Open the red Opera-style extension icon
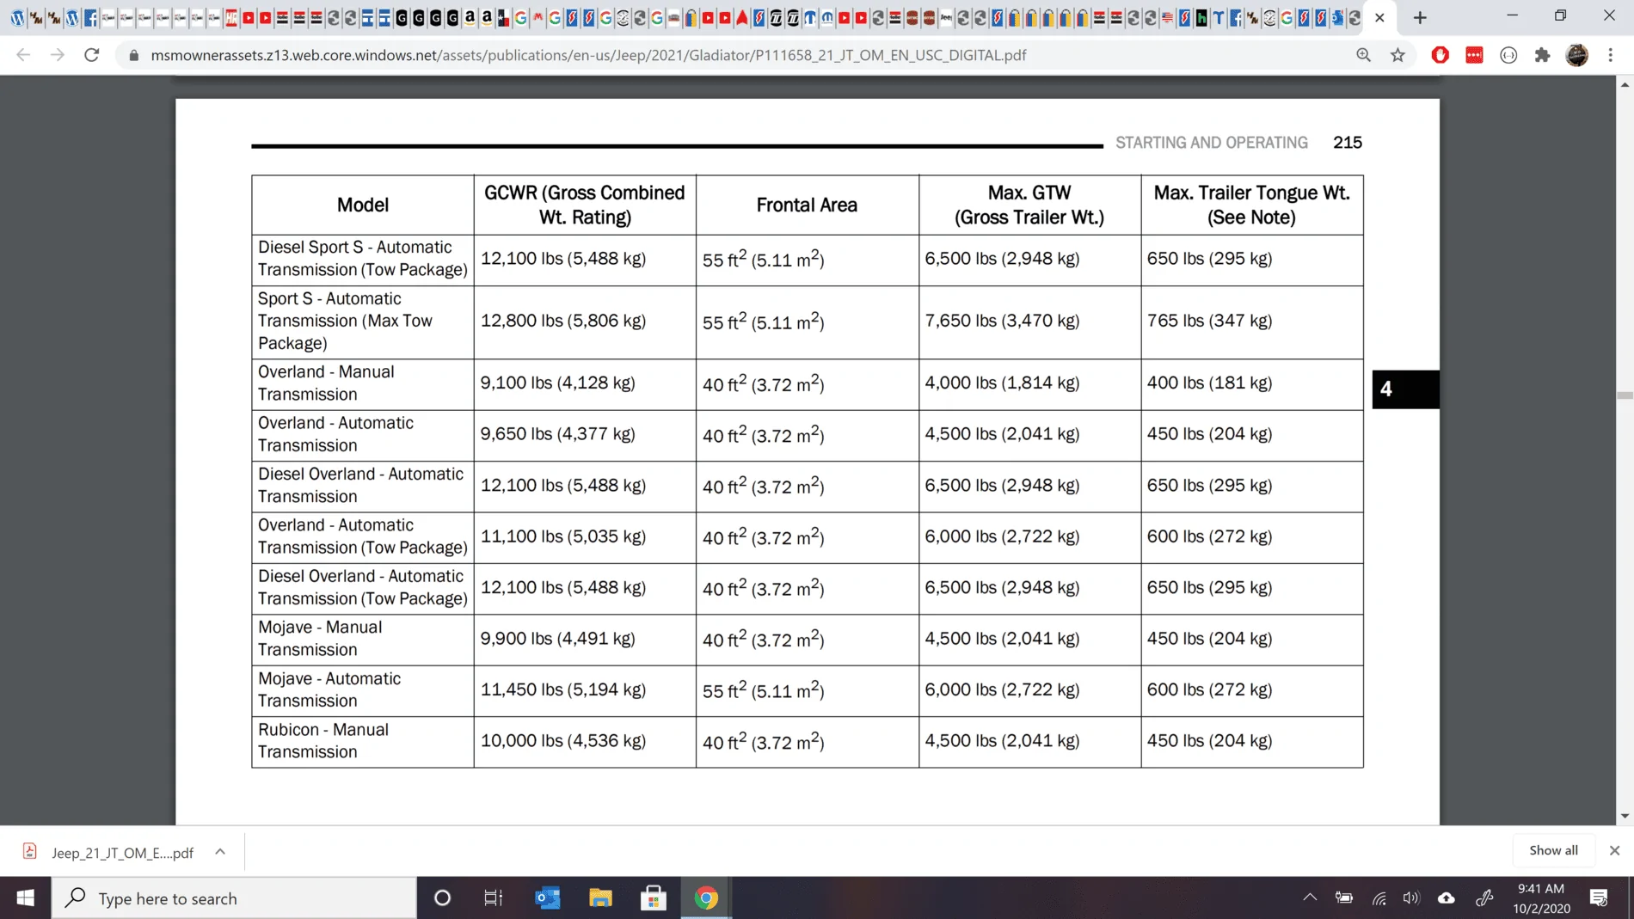This screenshot has width=1634, height=919. click(1440, 55)
